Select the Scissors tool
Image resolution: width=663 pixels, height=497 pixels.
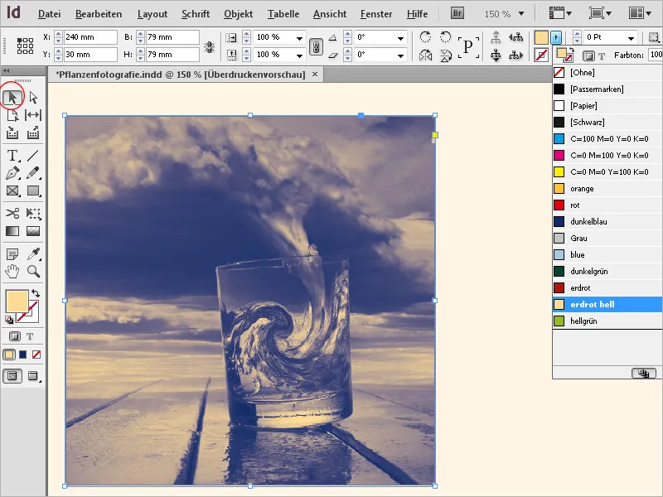point(12,213)
